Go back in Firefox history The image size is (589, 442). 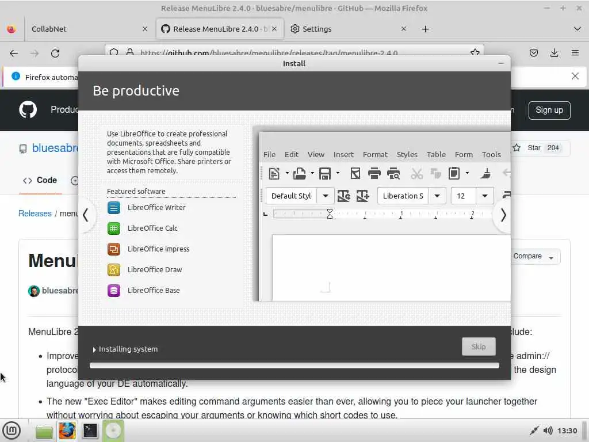(x=14, y=54)
